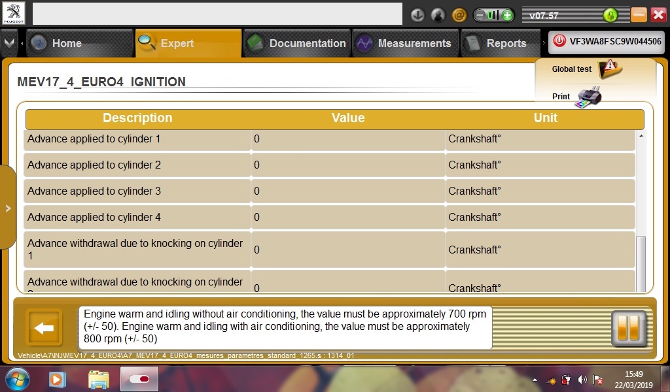This screenshot has height=392, width=670.
Task: Open the chevron dropdown beside Home tab
Action: (9, 43)
